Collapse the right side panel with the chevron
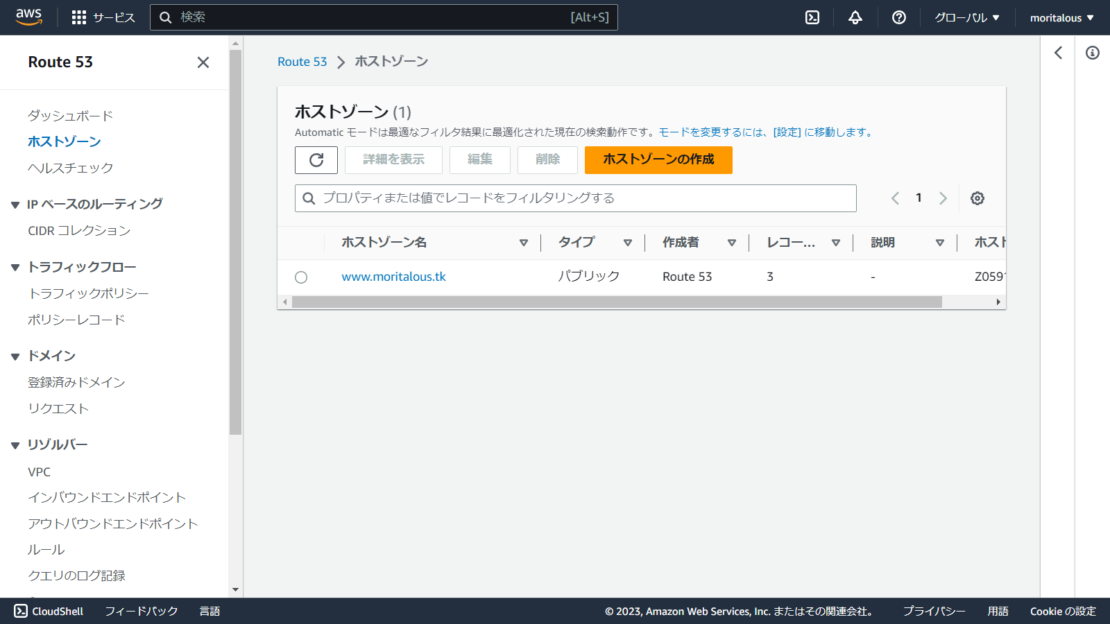Image resolution: width=1110 pixels, height=624 pixels. pyautogui.click(x=1059, y=53)
